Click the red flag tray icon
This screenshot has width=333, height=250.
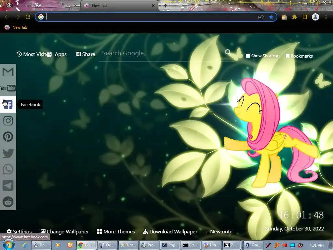point(285,245)
